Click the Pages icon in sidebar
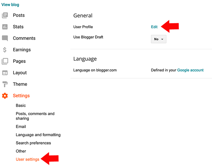 point(5,61)
